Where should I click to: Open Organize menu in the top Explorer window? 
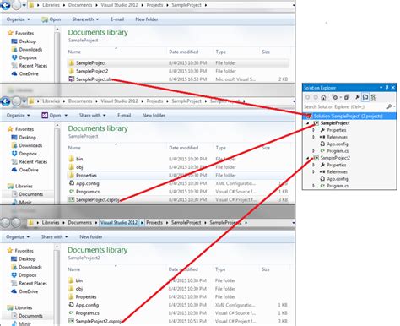click(x=18, y=19)
